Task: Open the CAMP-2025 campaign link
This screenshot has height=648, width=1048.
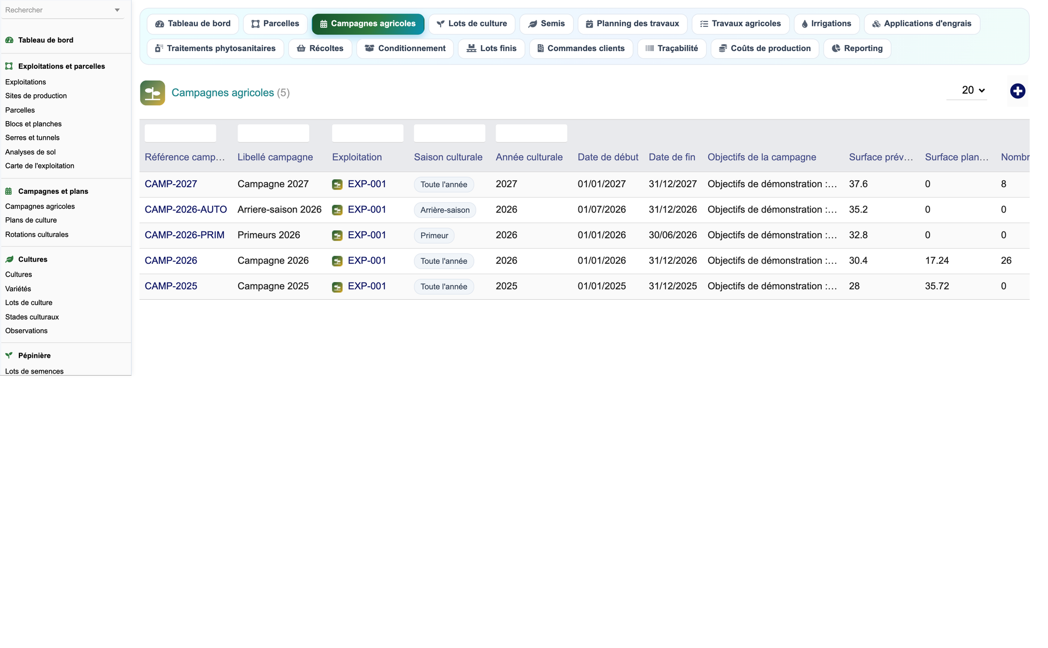Action: (x=171, y=286)
